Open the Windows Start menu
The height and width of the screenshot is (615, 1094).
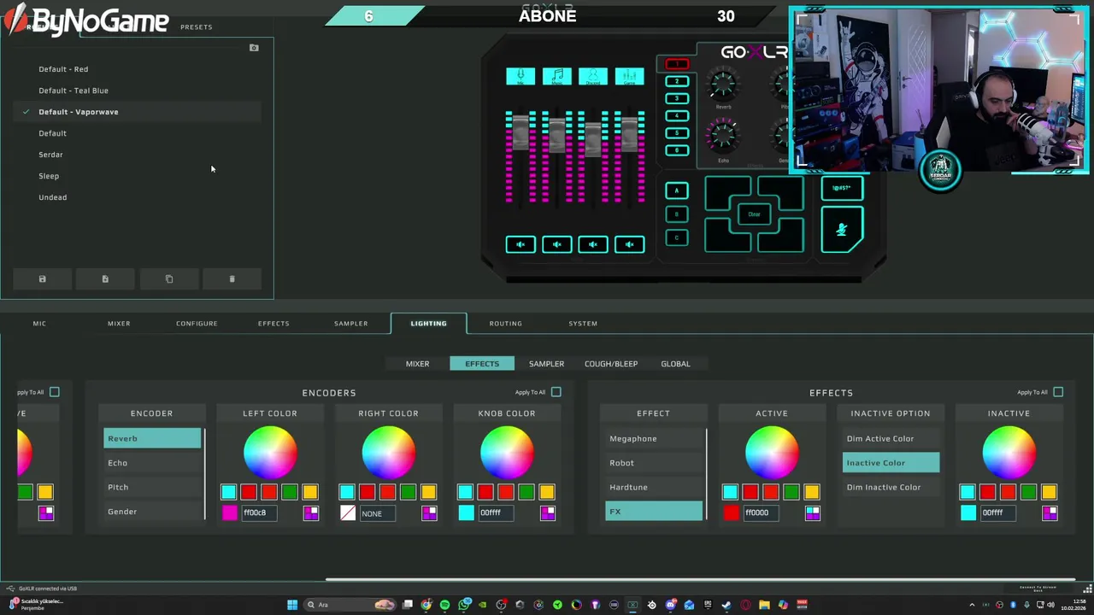292,605
